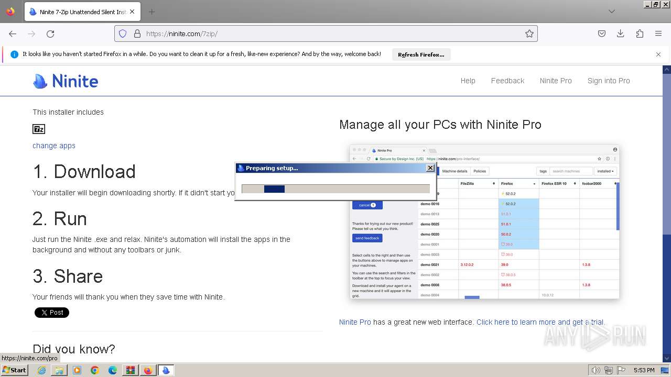Image resolution: width=671 pixels, height=377 pixels.
Task: Click the Ninite logo
Action: coord(66,81)
